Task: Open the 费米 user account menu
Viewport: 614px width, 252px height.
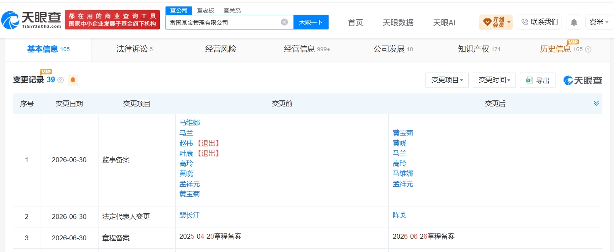Action: point(599,22)
